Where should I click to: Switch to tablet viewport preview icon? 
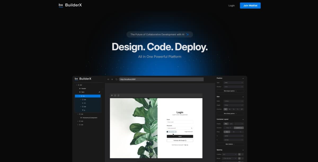point(115,95)
